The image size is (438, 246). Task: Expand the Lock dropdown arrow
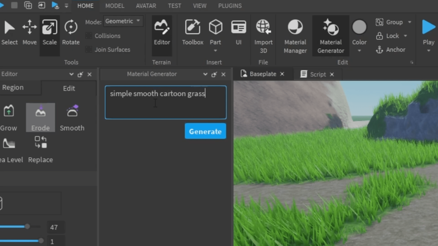tap(405, 36)
